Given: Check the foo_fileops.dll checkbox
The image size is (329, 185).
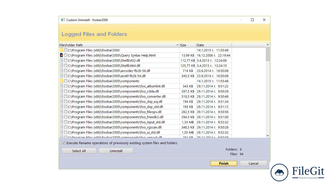Looking at the screenshot, I should (66, 112).
